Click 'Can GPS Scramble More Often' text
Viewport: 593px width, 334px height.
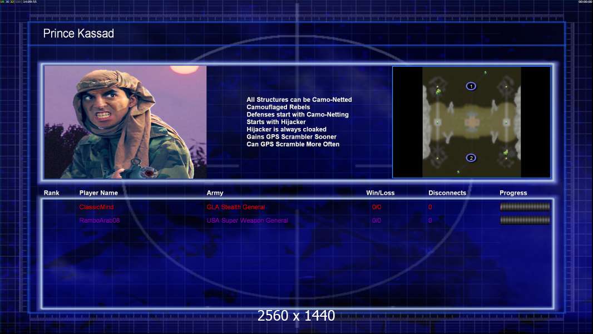(293, 144)
